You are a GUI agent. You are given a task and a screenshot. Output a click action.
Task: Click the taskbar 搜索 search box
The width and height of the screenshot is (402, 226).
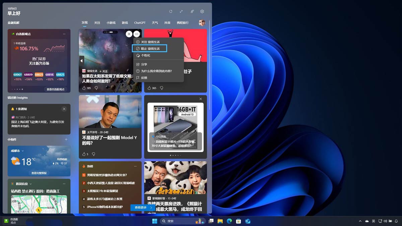(x=177, y=221)
